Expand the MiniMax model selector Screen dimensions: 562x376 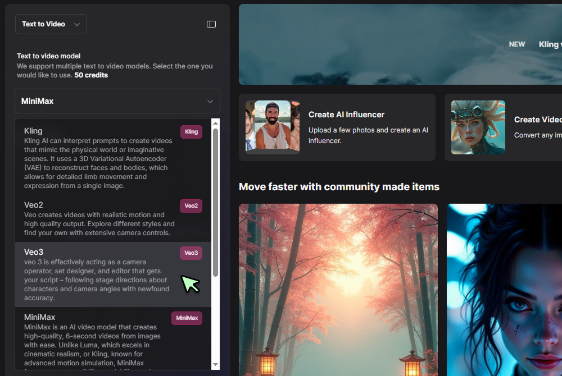(117, 101)
